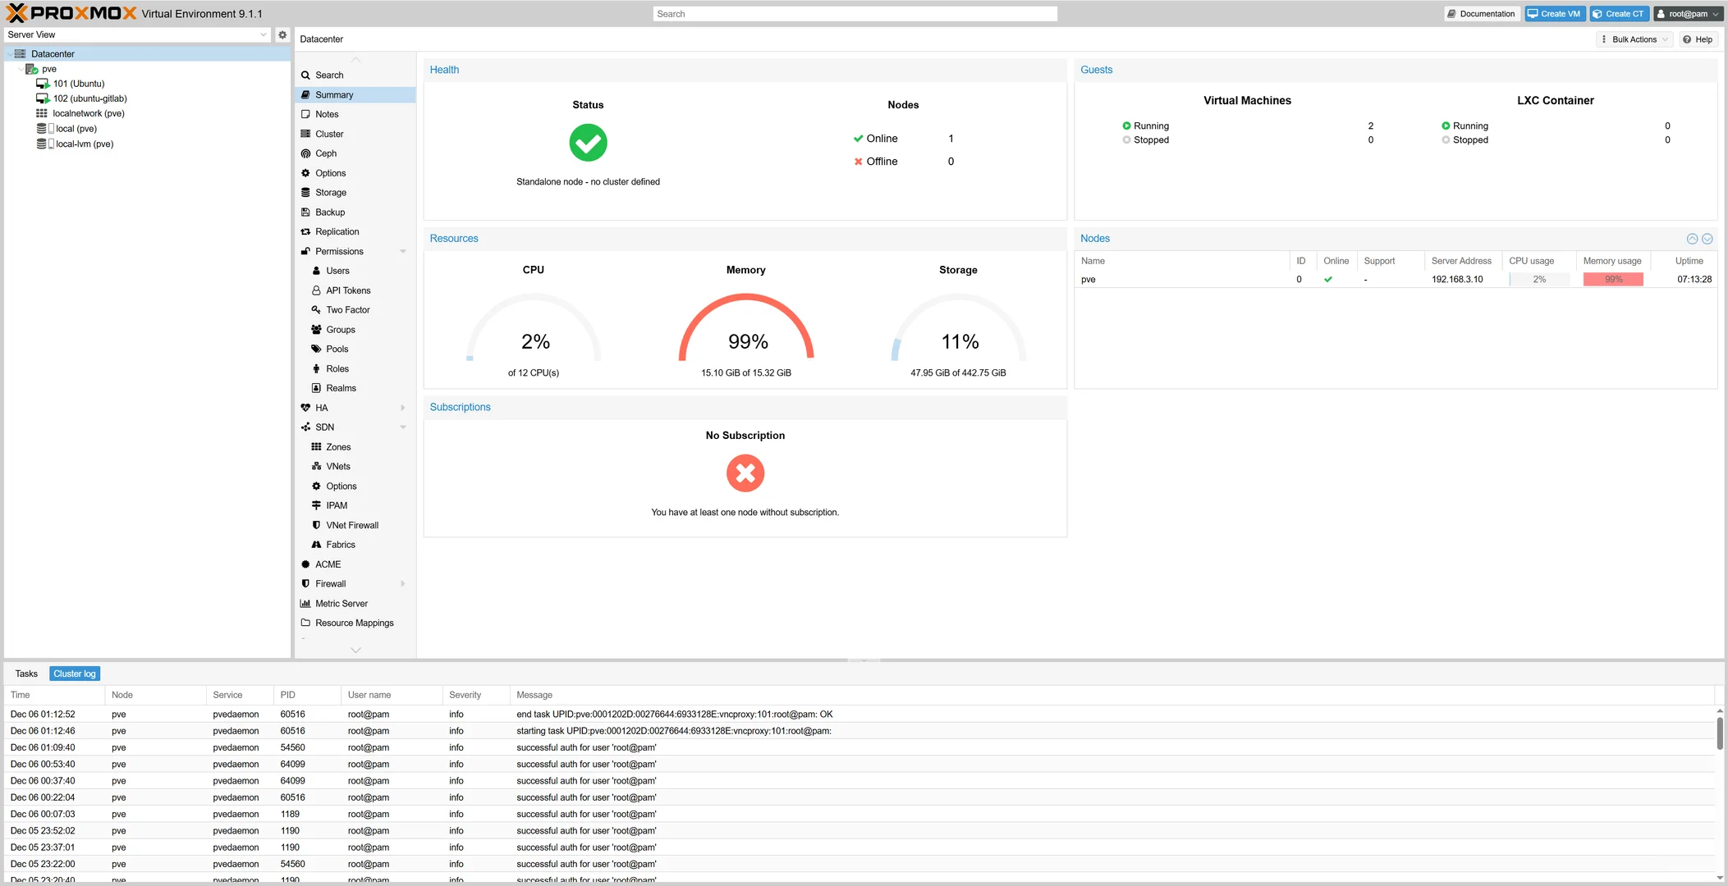Click the Backup floppy icon
This screenshot has width=1728, height=886.
pos(305,212)
